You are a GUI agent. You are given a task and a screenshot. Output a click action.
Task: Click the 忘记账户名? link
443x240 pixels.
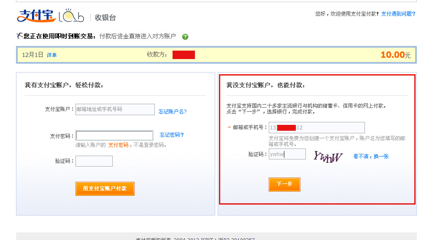[x=172, y=111]
